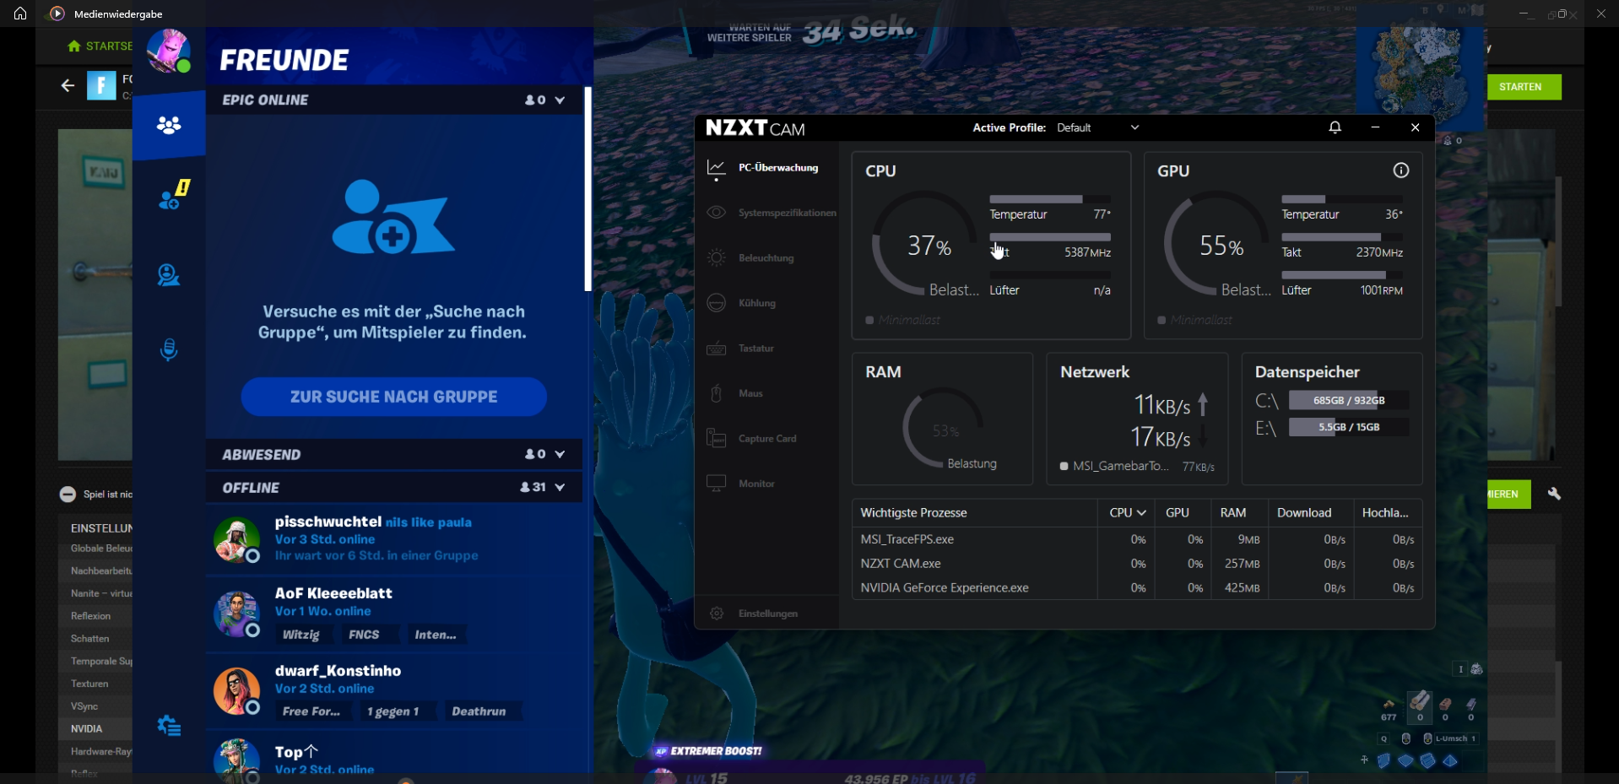
Task: Collapse the Offline friends section
Action: tap(560, 488)
